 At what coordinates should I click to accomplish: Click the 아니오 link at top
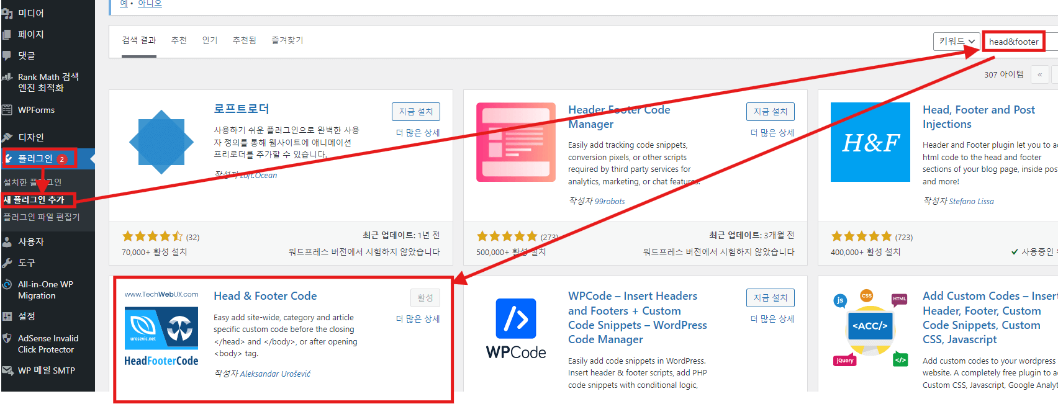(x=150, y=3)
